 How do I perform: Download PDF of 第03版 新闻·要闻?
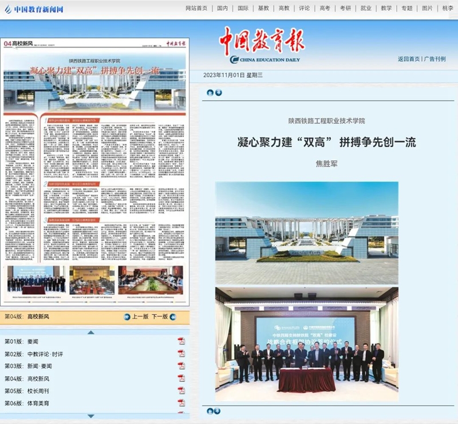point(181,366)
